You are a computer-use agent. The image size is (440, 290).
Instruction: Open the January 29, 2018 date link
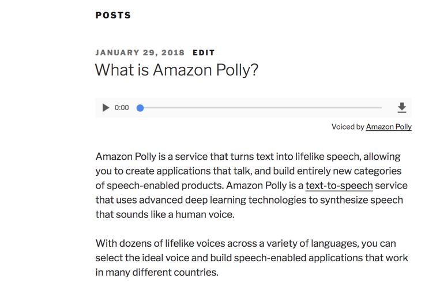coord(140,52)
